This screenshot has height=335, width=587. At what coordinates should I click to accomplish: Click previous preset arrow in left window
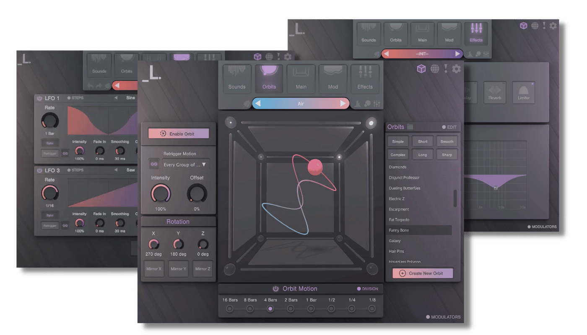coord(117,86)
